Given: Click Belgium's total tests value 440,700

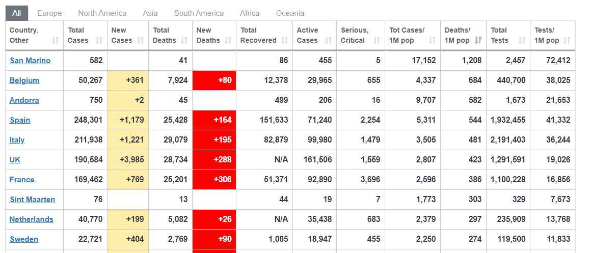Looking at the screenshot, I should click(x=512, y=80).
